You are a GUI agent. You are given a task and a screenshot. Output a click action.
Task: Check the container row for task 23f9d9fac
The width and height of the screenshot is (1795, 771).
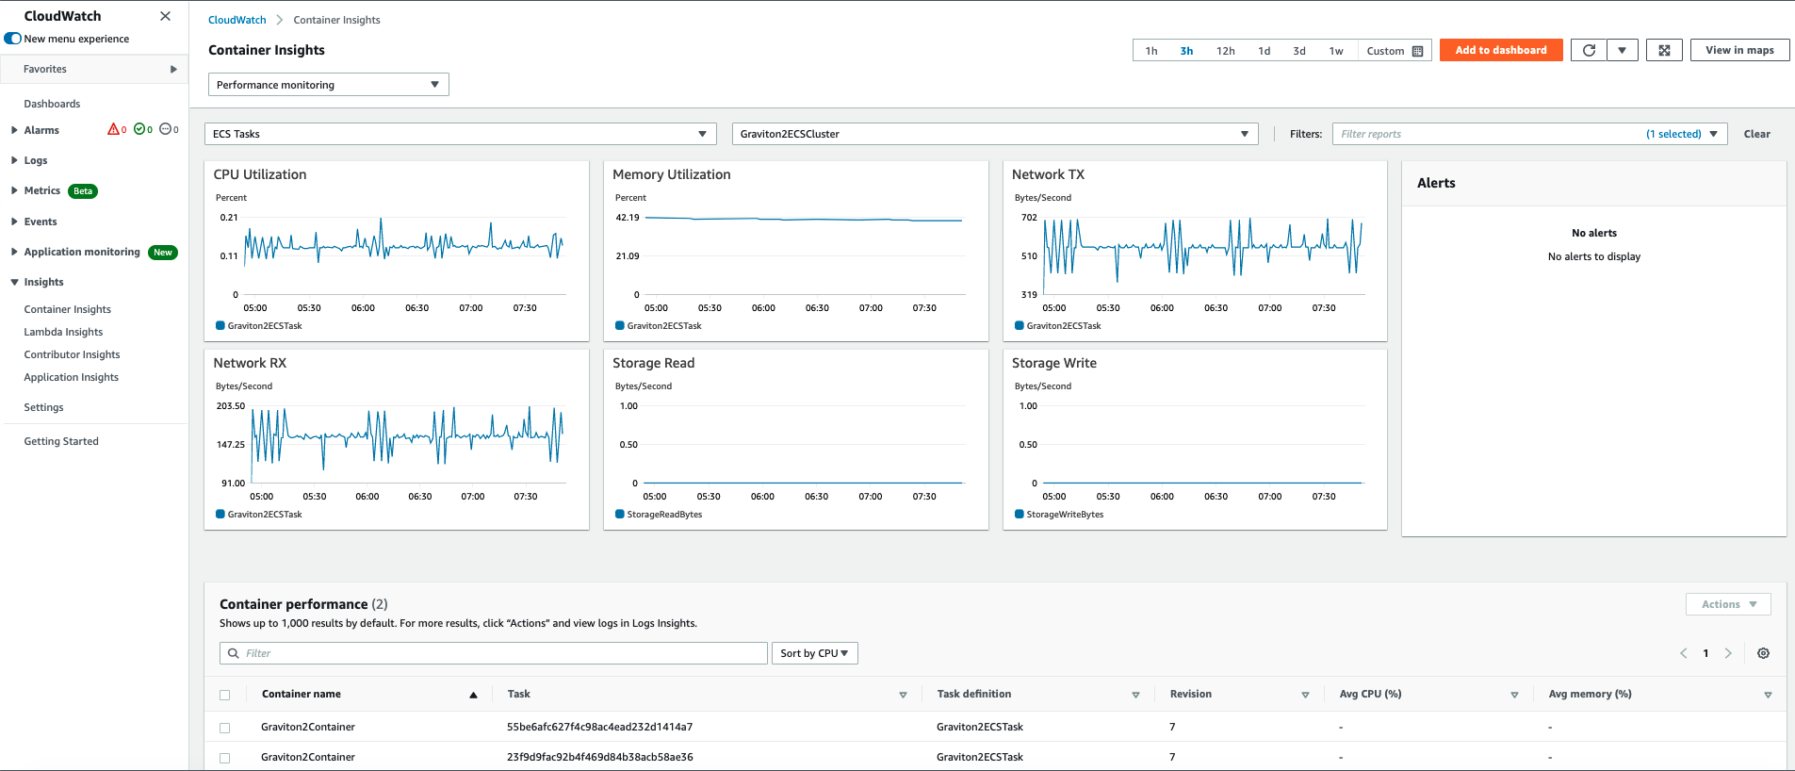pos(224,758)
